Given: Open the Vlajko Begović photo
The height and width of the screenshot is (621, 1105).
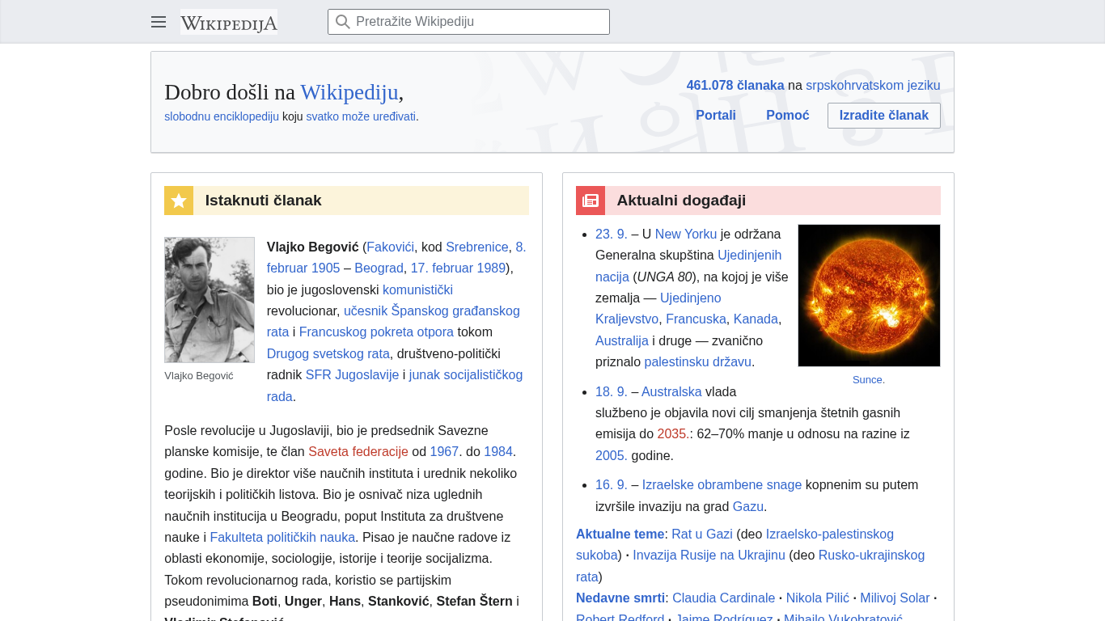Looking at the screenshot, I should 210,300.
